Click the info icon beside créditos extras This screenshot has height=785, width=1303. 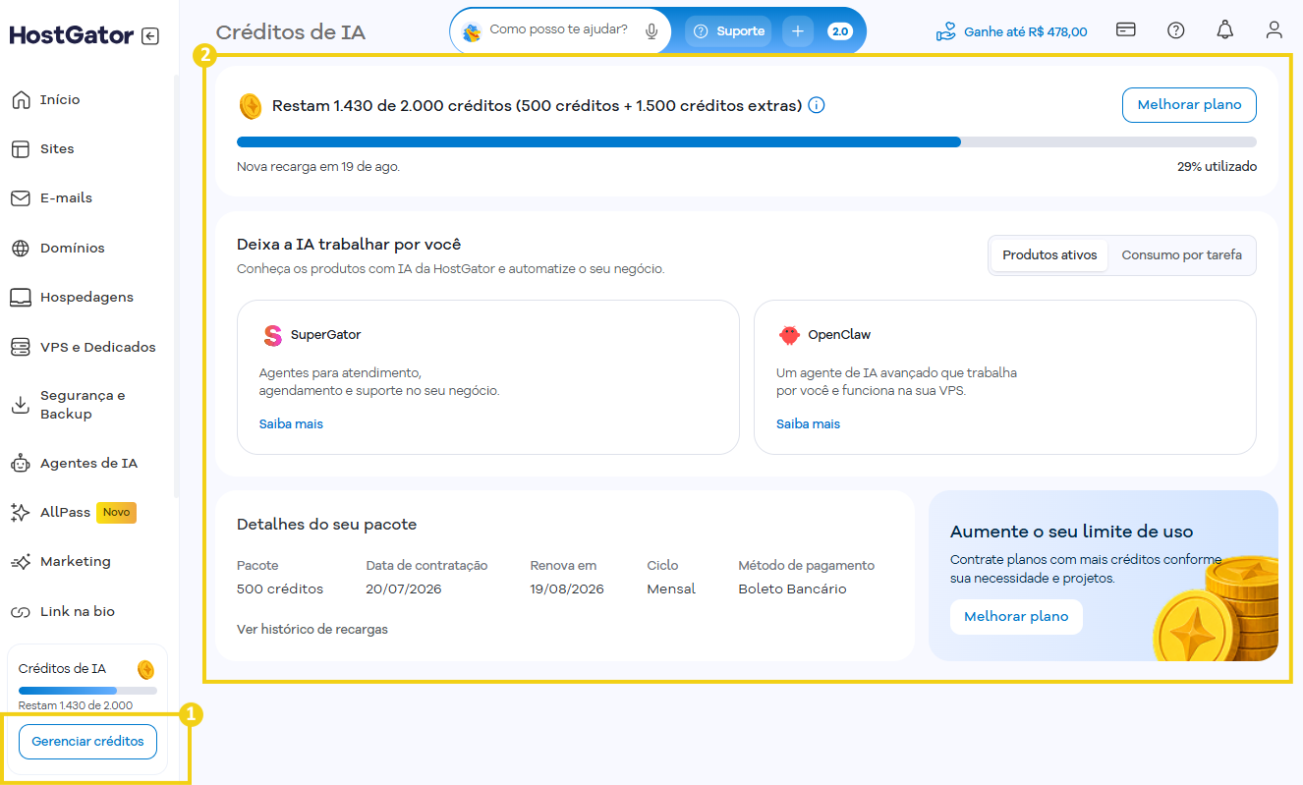(x=816, y=105)
